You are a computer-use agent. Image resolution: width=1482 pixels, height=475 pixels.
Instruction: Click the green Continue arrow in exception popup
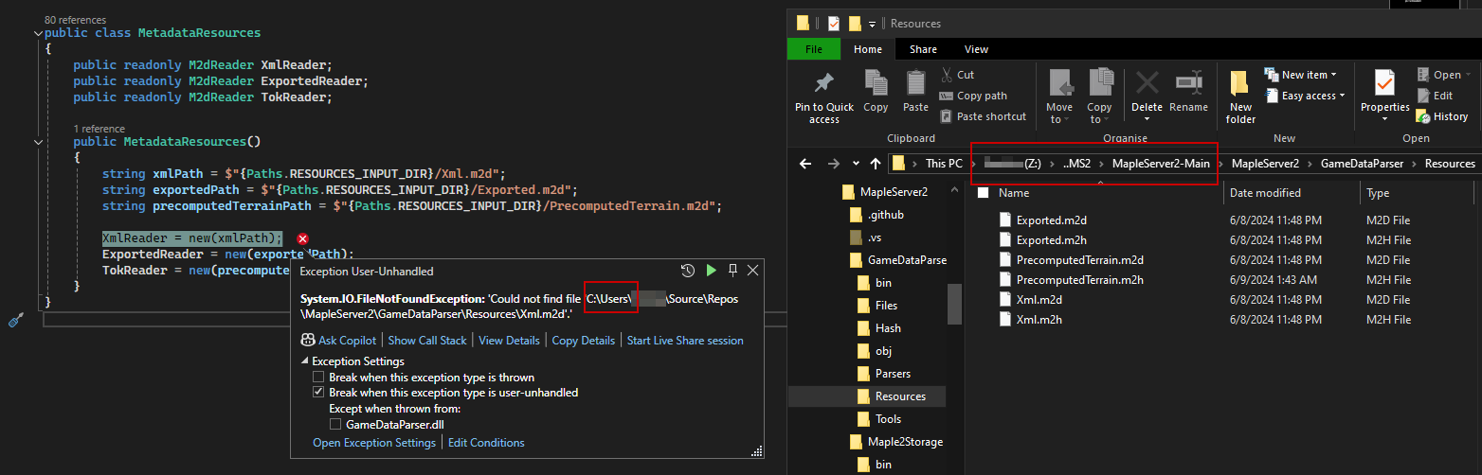click(x=712, y=271)
